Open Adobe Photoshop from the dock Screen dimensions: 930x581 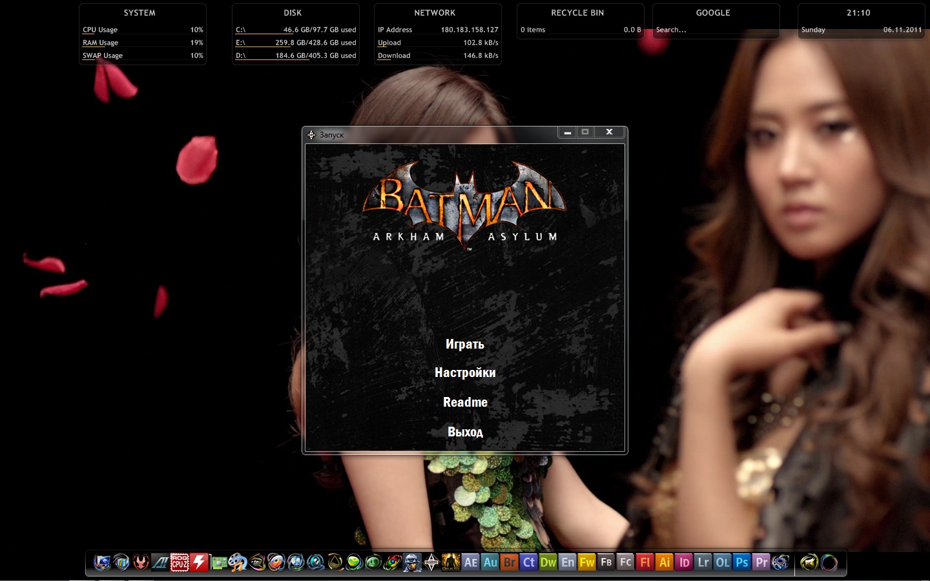[742, 562]
